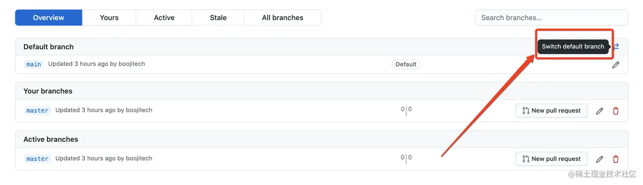Select the Active tab
This screenshot has width=643, height=185.
(x=164, y=18)
